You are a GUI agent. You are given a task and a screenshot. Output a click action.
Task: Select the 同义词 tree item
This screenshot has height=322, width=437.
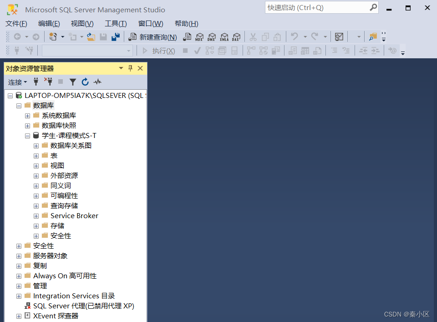pos(61,186)
